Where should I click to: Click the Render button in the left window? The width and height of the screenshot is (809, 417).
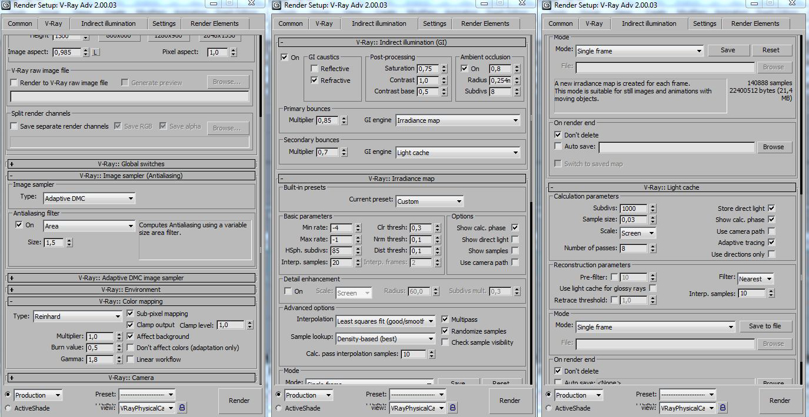pos(239,401)
